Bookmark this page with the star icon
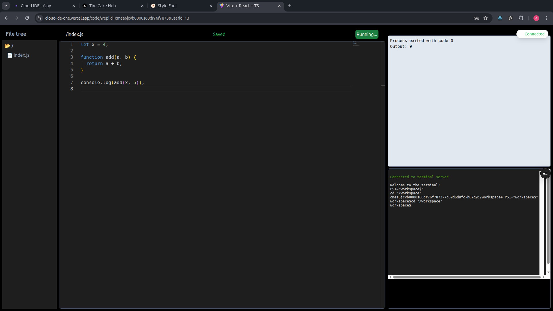553x311 pixels. 486,18
